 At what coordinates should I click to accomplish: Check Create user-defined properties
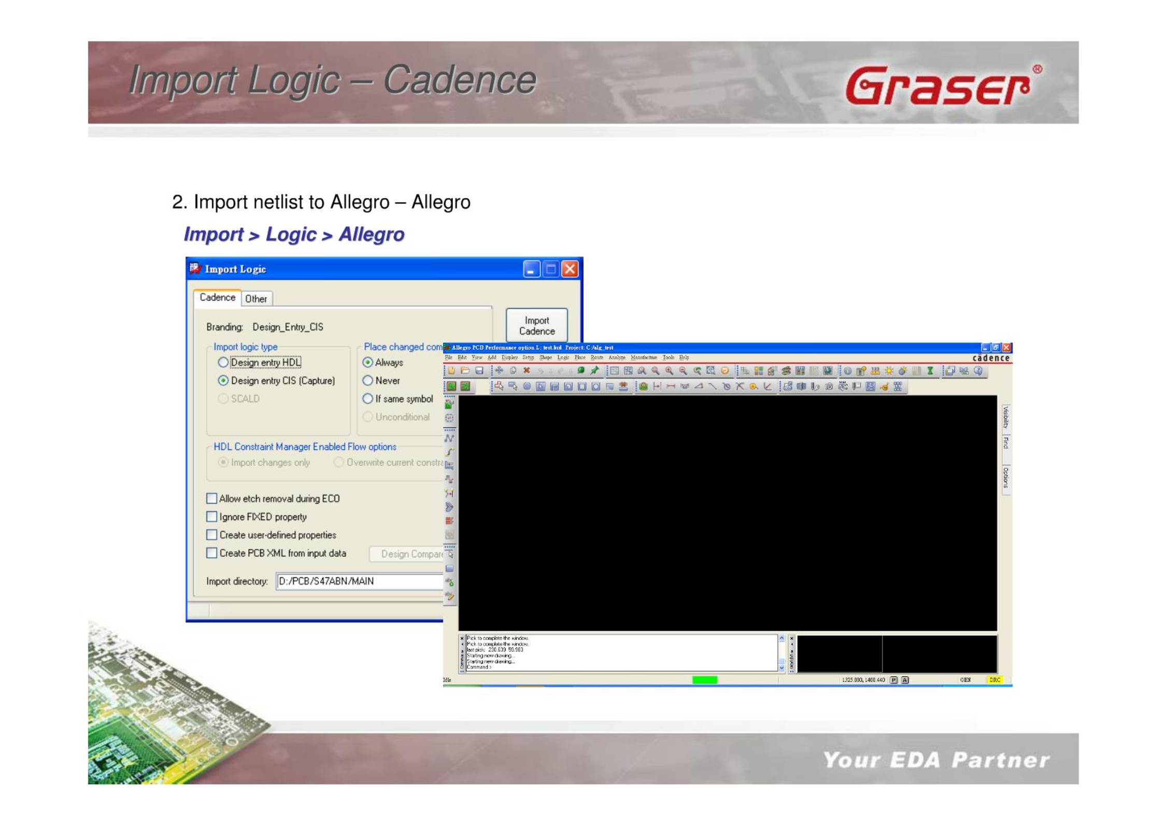click(x=211, y=535)
